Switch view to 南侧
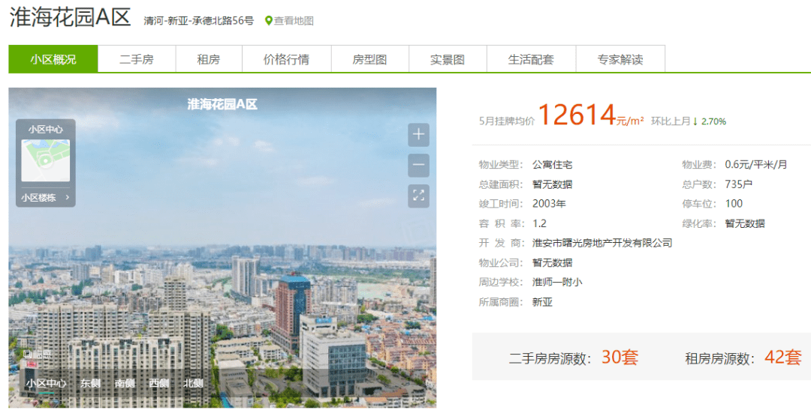Screen dimensions: 811x413 pos(125,384)
